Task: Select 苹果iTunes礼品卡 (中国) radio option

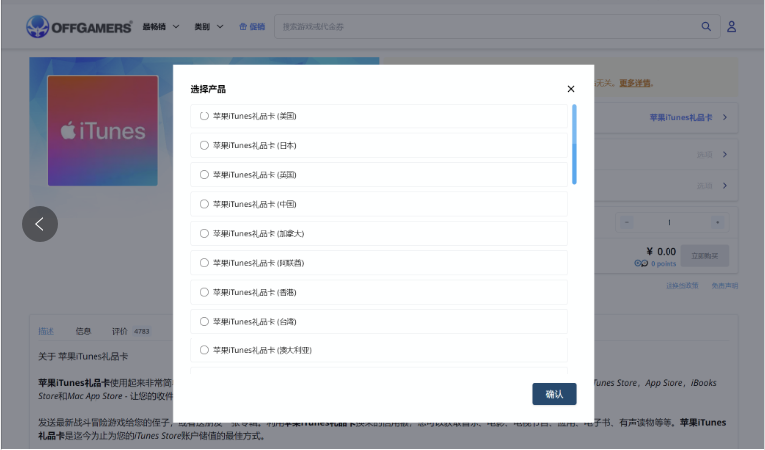Action: pos(204,204)
